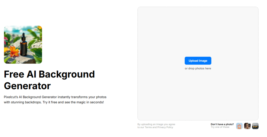The height and width of the screenshot is (137, 267).
Task: Select the perfume bottle sample photo
Action: pos(239,126)
